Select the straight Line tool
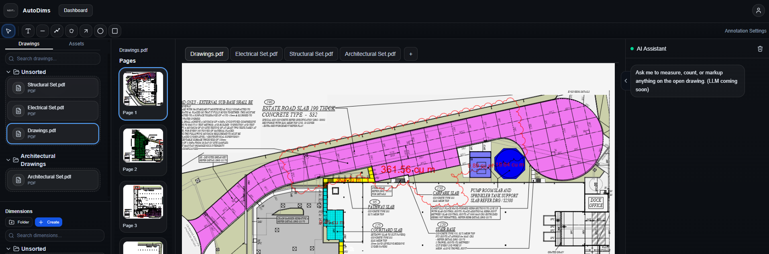The image size is (769, 254). pyautogui.click(x=42, y=31)
